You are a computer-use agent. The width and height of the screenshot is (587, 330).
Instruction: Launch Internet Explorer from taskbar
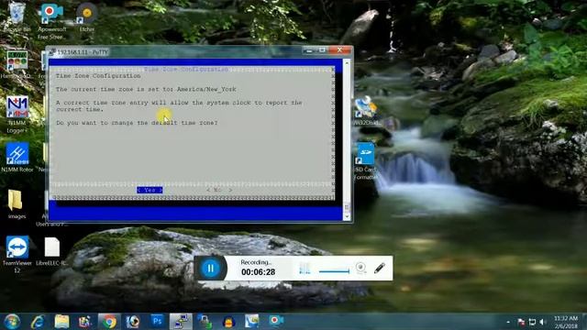[x=38, y=322]
